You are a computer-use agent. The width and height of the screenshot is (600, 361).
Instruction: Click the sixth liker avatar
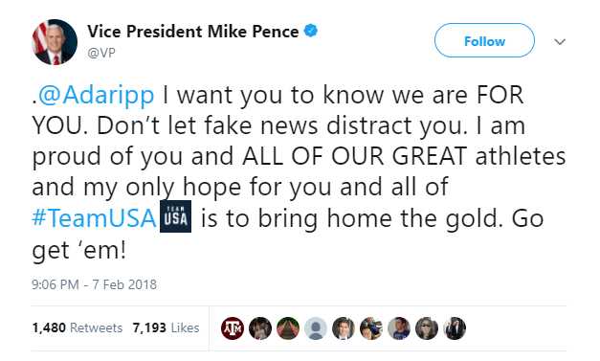(371, 328)
